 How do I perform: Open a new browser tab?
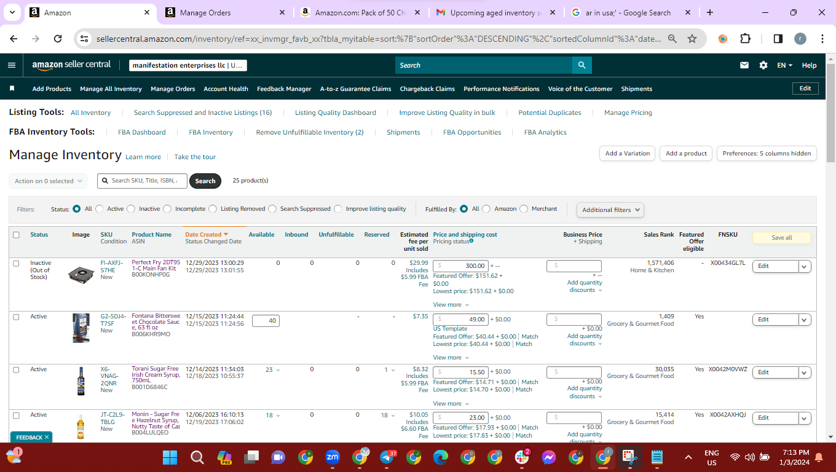710,12
